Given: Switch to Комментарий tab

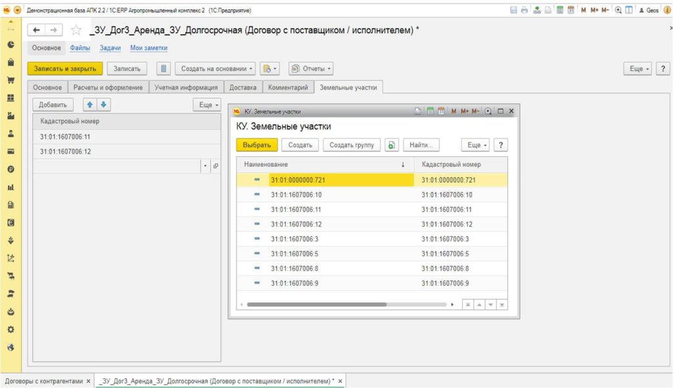Looking at the screenshot, I should click(288, 87).
